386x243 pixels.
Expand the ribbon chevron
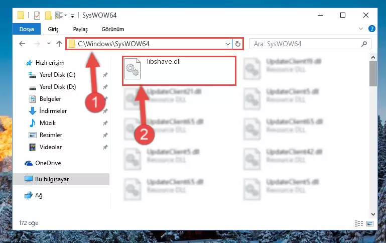click(x=361, y=29)
